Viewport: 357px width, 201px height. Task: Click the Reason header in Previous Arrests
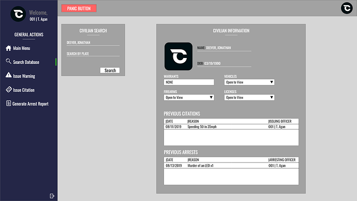click(193, 160)
